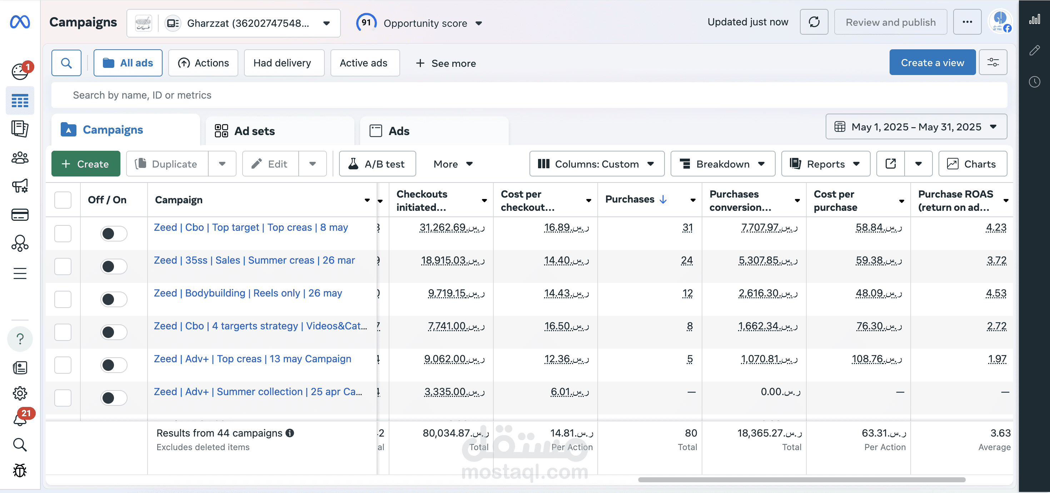Click See more filter views

tap(446, 63)
